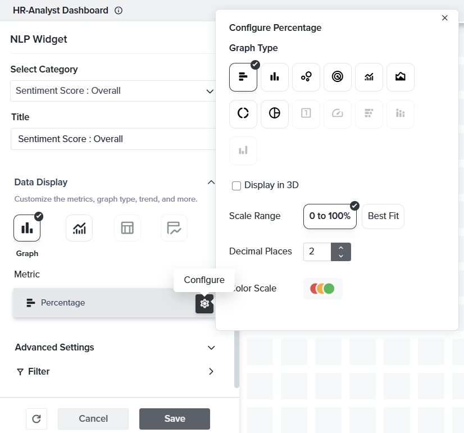Expand the Advanced Settings section

click(211, 348)
